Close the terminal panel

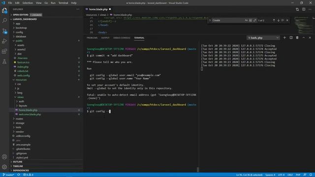pyautogui.click(x=310, y=38)
